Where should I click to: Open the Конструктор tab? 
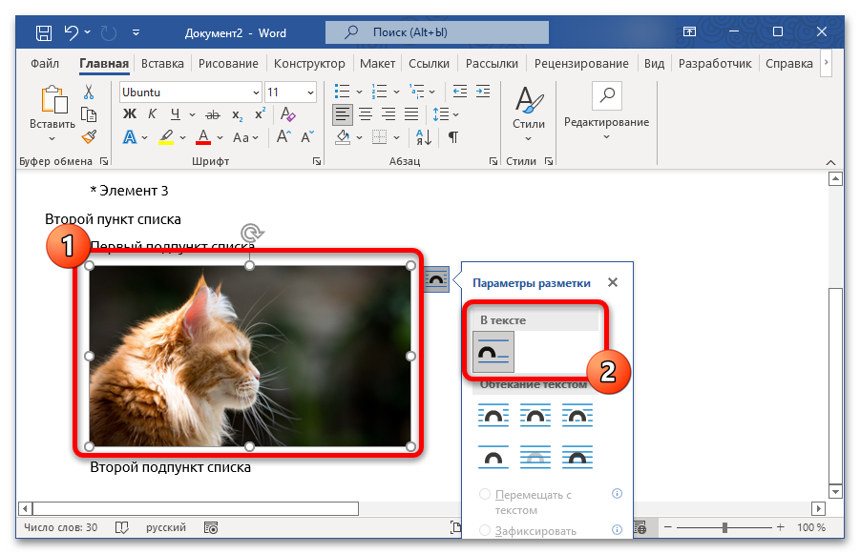pyautogui.click(x=309, y=64)
